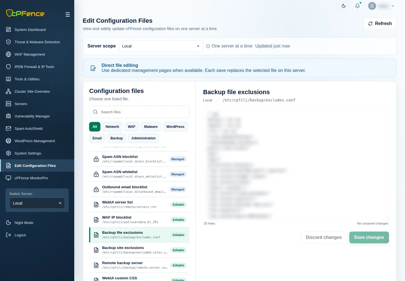Image resolution: width=405 pixels, height=281 pixels.
Task: Click Editable badge on WAF IP blocklist
Action: (178, 220)
